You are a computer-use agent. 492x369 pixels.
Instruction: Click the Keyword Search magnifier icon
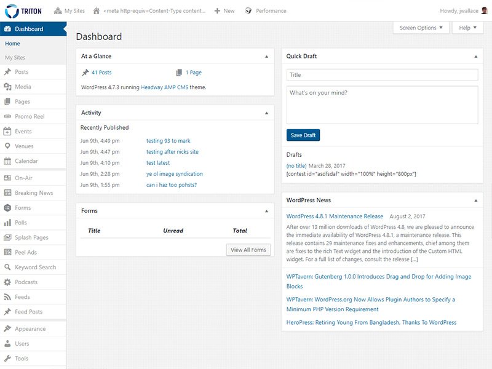pos(7,267)
